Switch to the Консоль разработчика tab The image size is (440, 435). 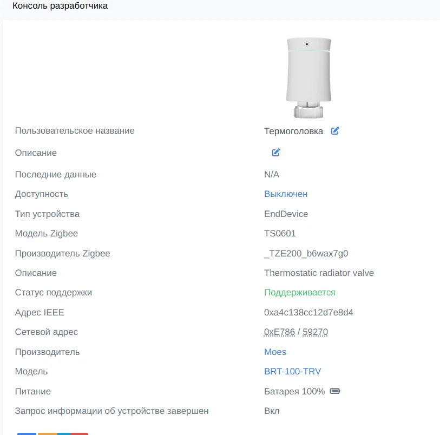[60, 6]
